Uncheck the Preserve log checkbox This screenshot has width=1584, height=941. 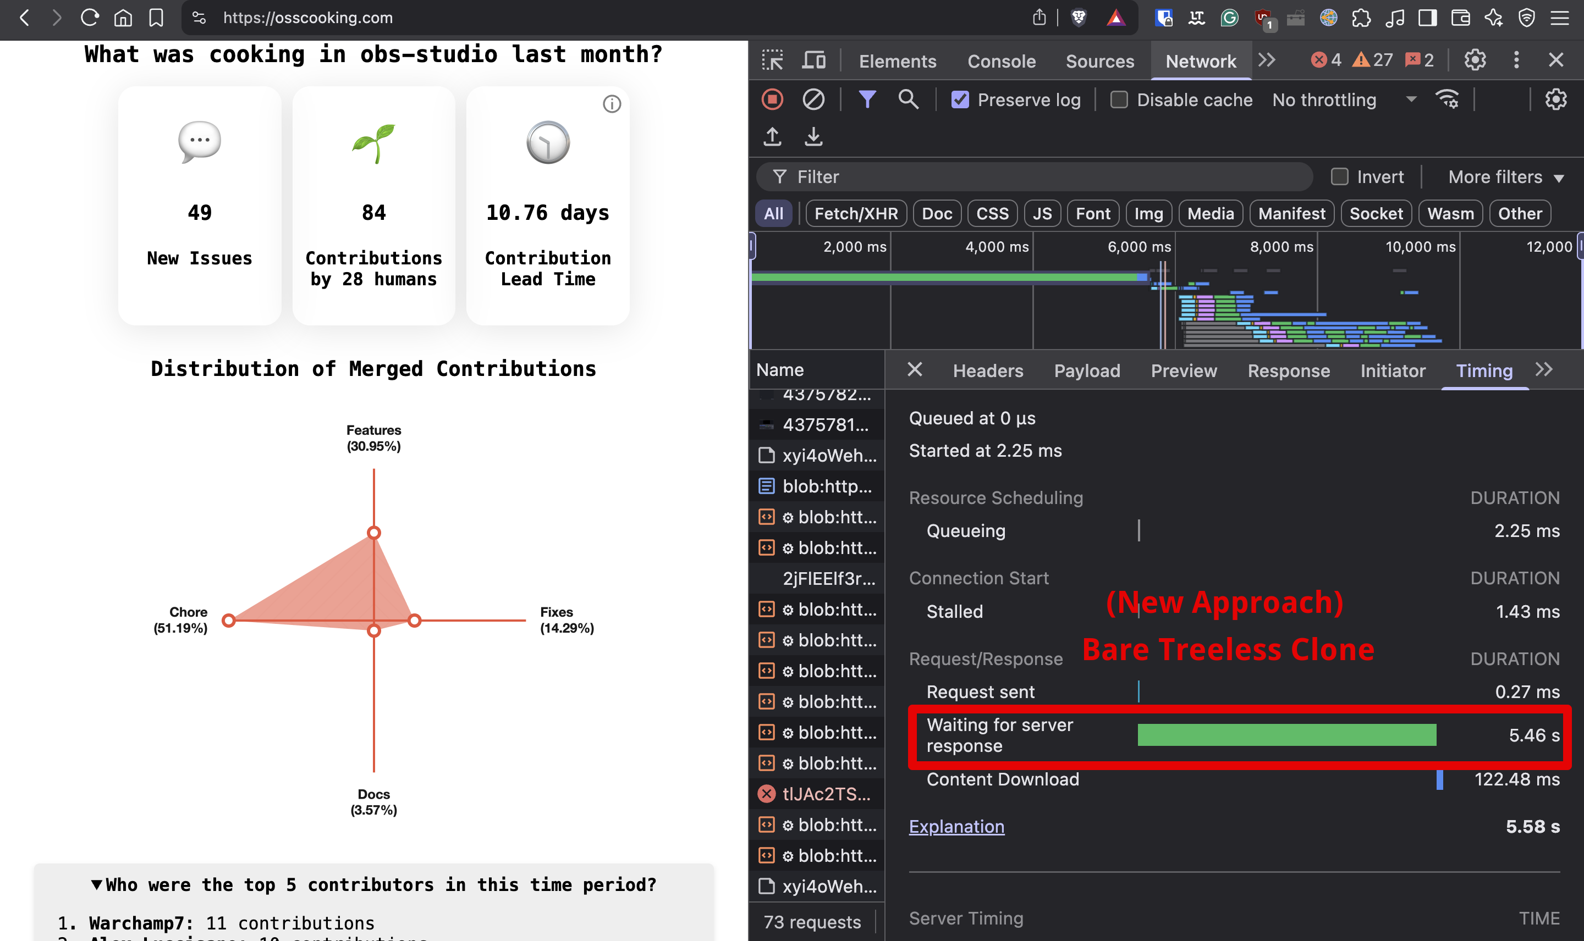[x=960, y=99]
